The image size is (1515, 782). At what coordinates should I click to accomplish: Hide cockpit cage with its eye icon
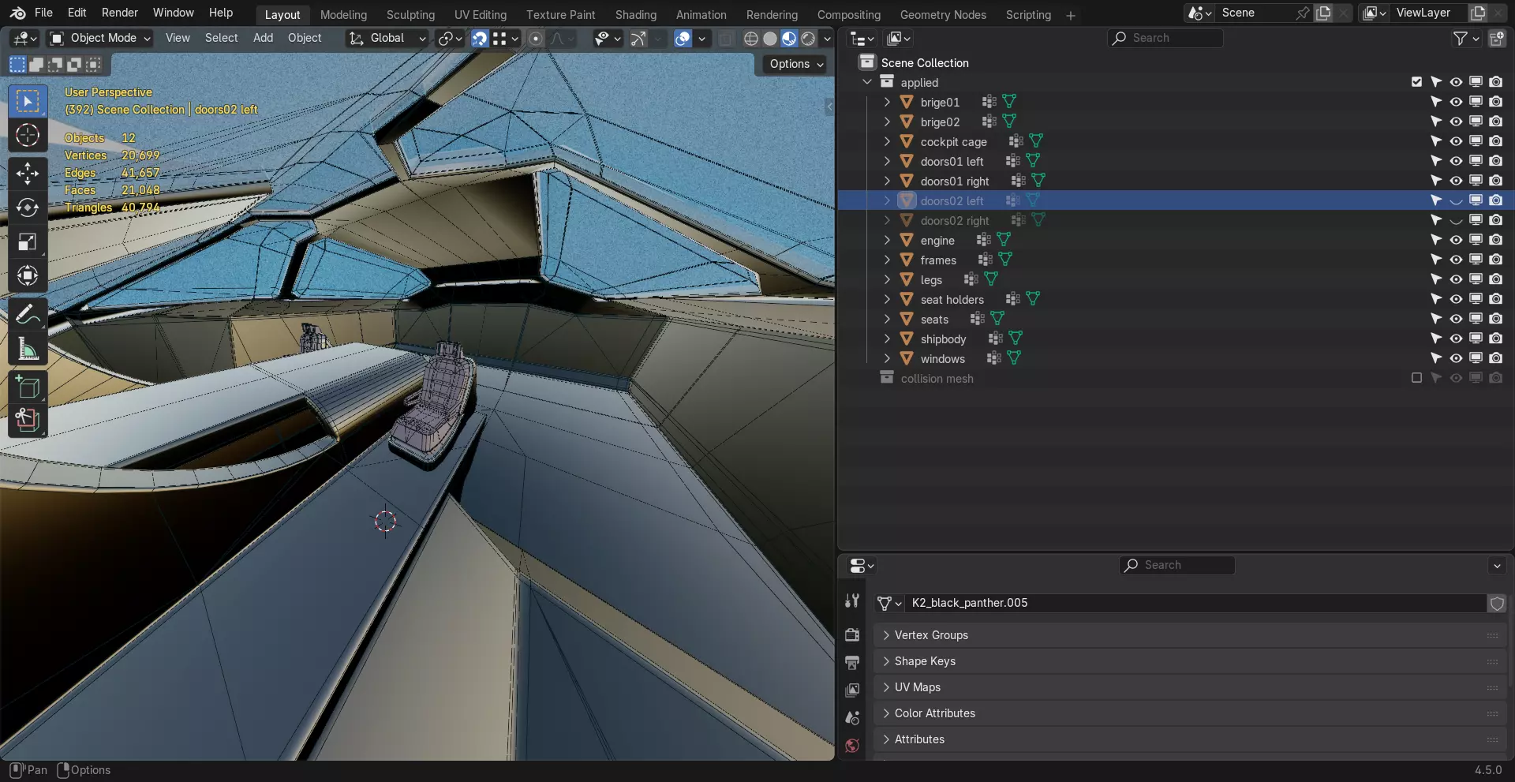tap(1456, 141)
